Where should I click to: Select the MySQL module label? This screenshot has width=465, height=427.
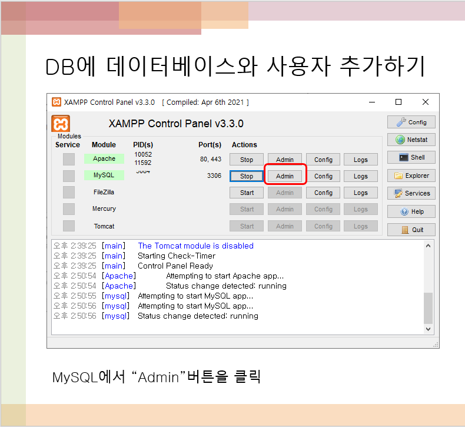(104, 175)
